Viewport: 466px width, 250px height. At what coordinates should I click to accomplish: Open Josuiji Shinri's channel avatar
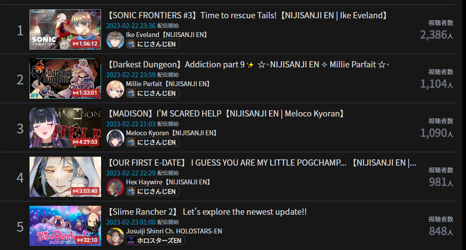(x=115, y=236)
